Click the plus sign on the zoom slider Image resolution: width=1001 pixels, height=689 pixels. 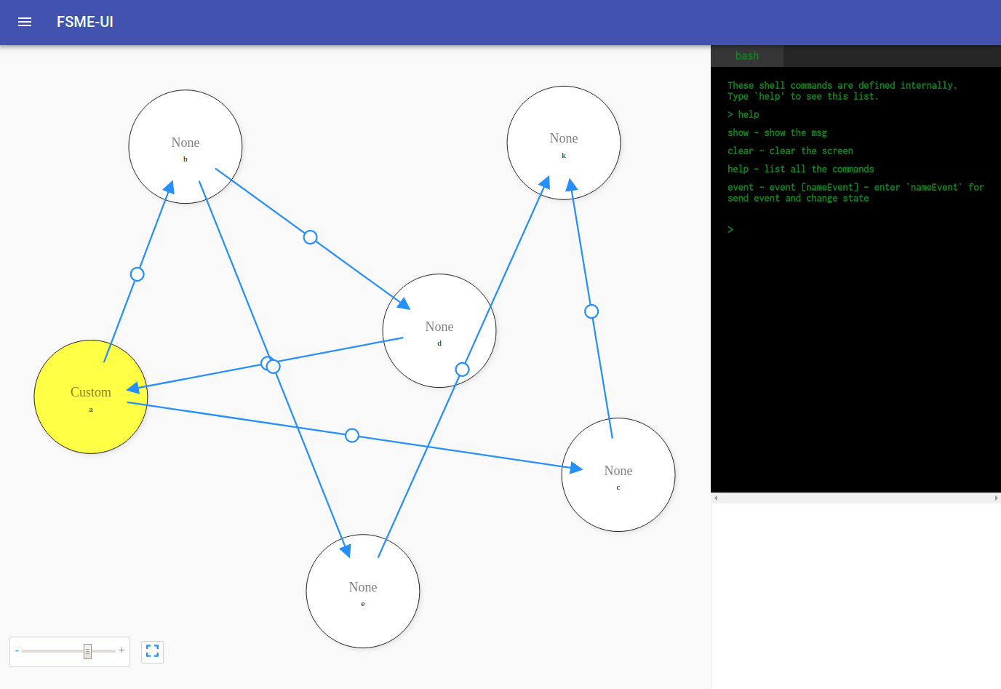(x=121, y=650)
